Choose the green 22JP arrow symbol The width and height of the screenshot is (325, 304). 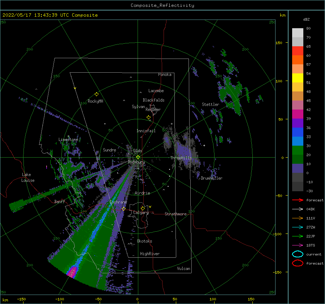click(298, 236)
